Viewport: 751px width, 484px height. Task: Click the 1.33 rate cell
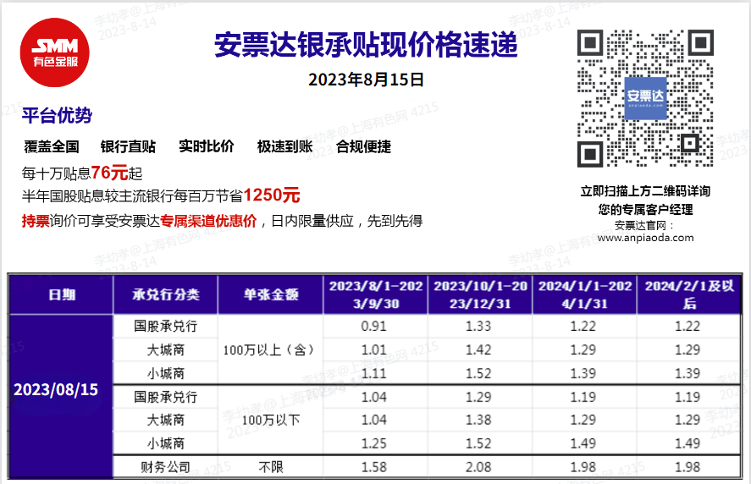(478, 327)
